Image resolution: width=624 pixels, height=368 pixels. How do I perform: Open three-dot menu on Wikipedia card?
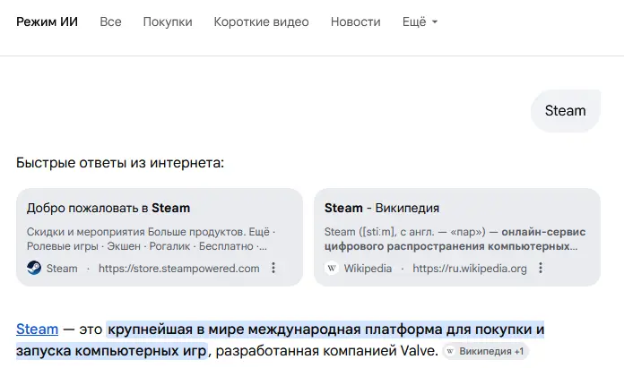coord(541,268)
